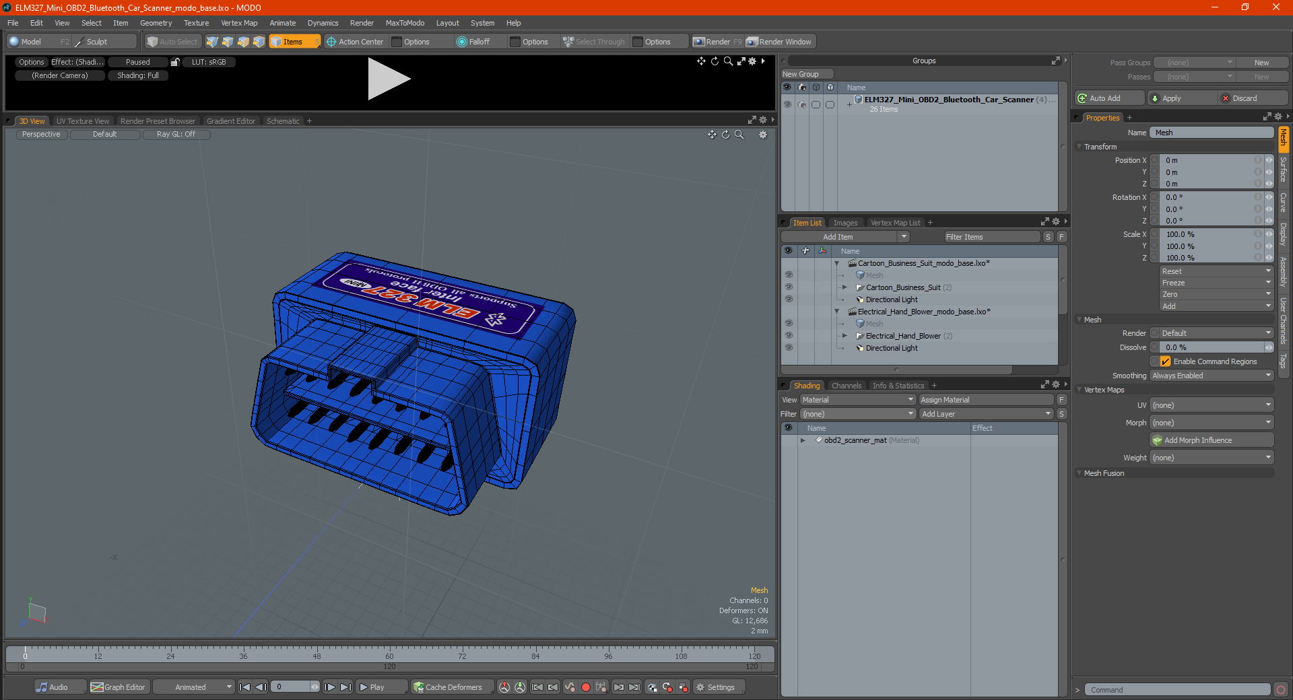Click pan move icon in 3D viewport
Screen dimensions: 1293x700
click(x=712, y=135)
